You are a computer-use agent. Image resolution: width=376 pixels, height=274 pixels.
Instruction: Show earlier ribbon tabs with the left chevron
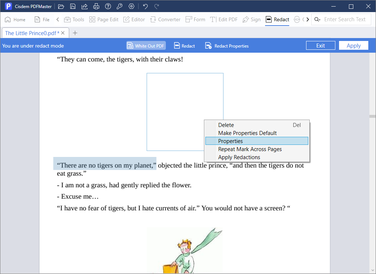pos(57,19)
